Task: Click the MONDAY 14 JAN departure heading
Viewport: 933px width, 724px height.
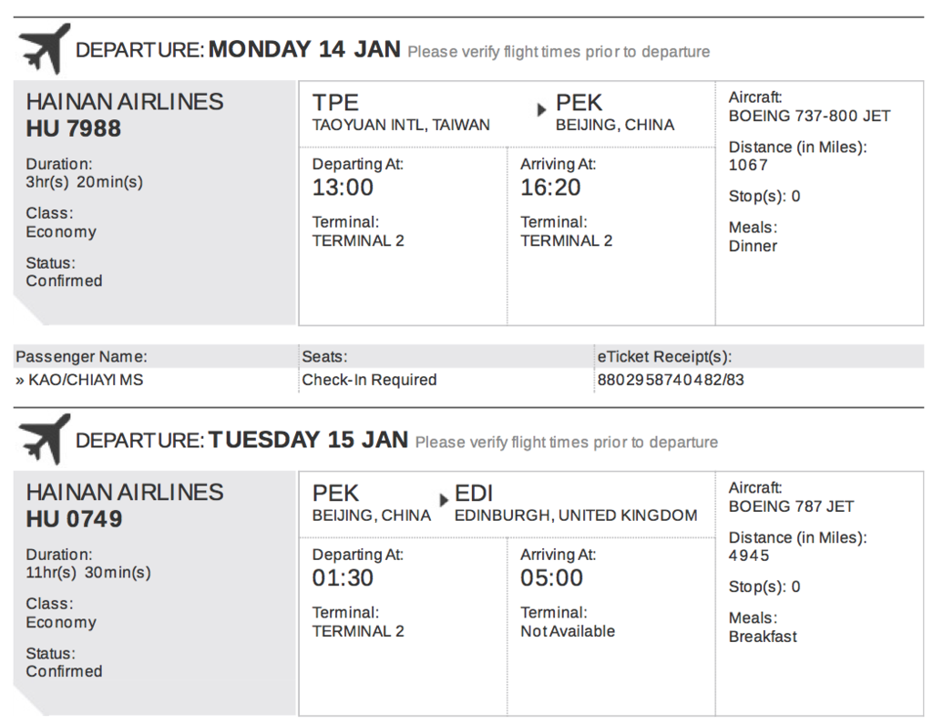Action: pos(304,49)
